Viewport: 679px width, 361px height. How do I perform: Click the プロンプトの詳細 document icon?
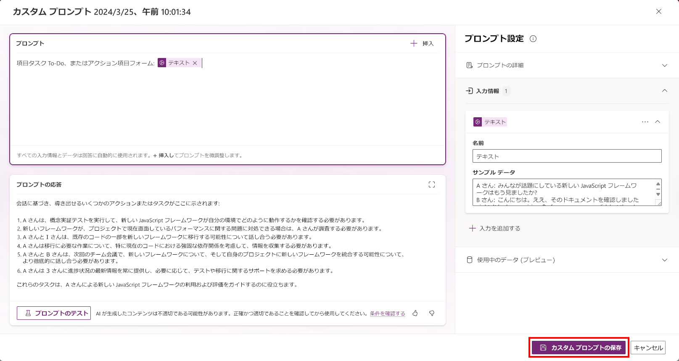470,65
